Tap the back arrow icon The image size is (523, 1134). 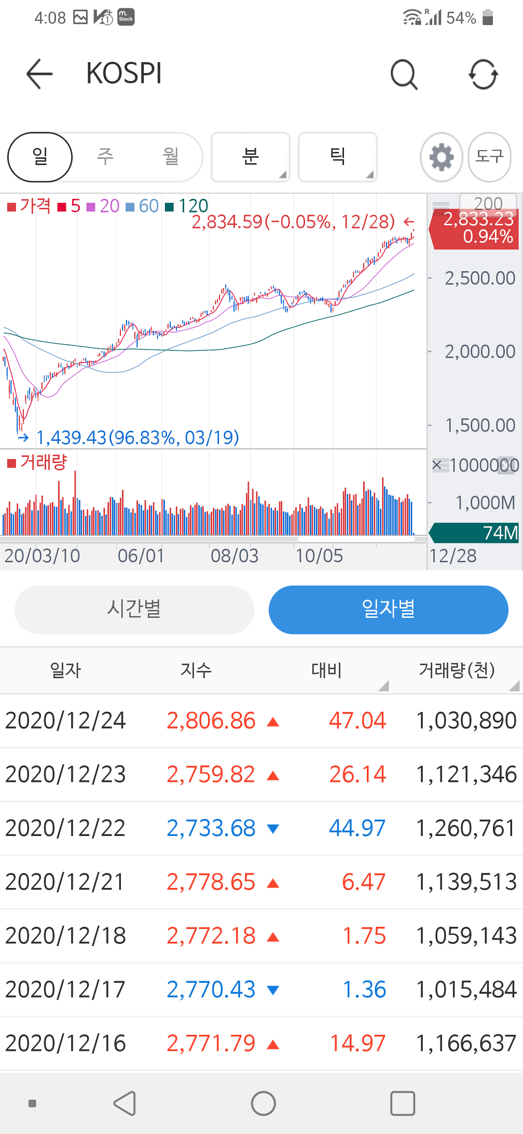click(39, 74)
